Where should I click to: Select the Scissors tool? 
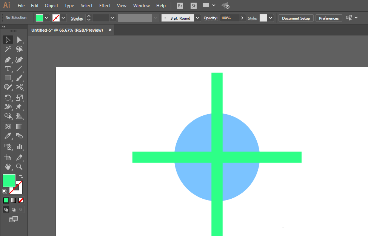pyautogui.click(x=19, y=87)
